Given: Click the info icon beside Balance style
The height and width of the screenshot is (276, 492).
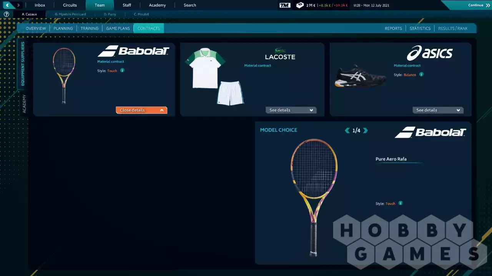Looking at the screenshot, I should (421, 75).
